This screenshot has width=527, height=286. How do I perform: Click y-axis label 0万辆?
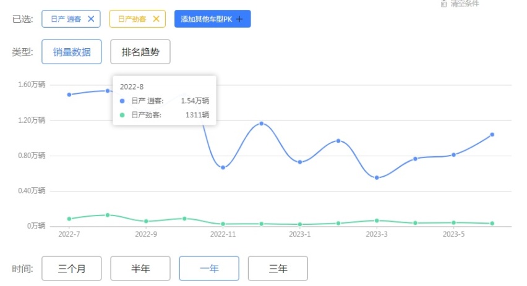36,226
